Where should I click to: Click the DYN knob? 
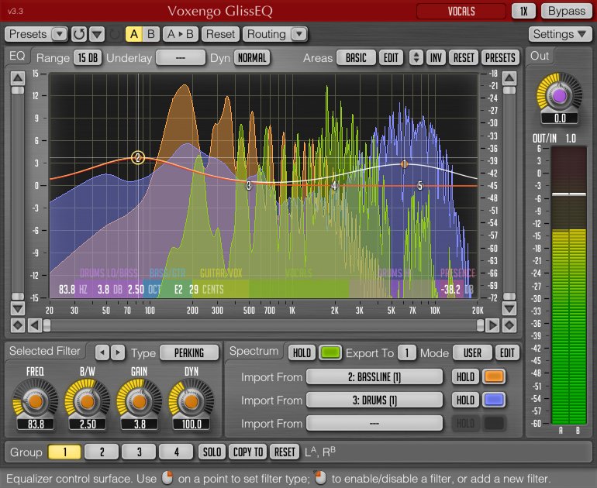click(192, 401)
